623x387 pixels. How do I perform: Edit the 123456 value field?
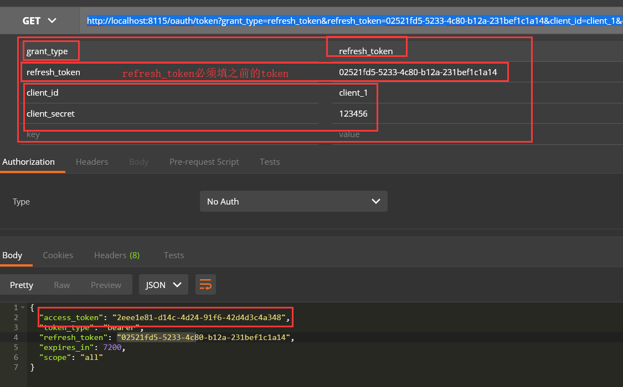pos(477,114)
